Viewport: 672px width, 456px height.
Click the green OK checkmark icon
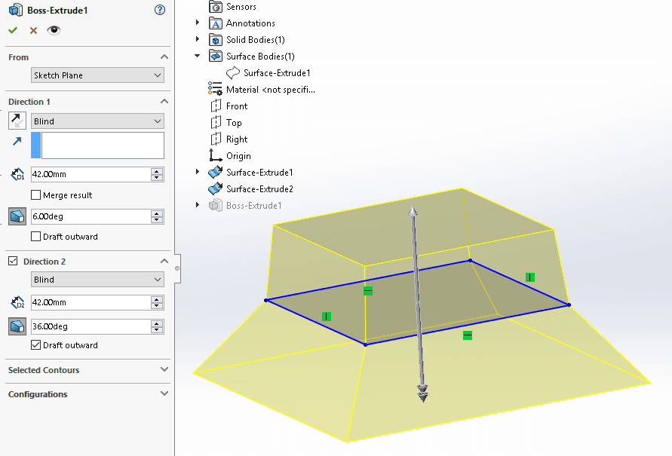pos(13,30)
